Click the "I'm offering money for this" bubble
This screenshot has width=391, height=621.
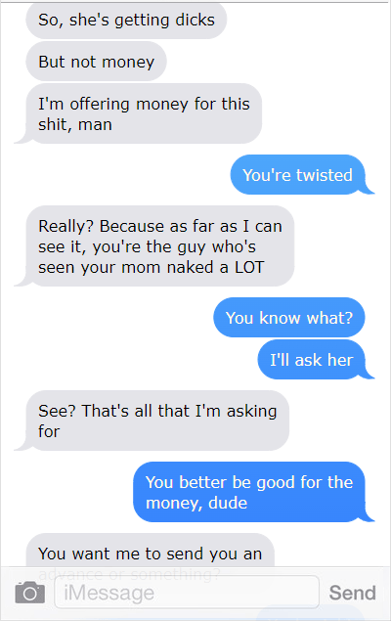coord(144,113)
